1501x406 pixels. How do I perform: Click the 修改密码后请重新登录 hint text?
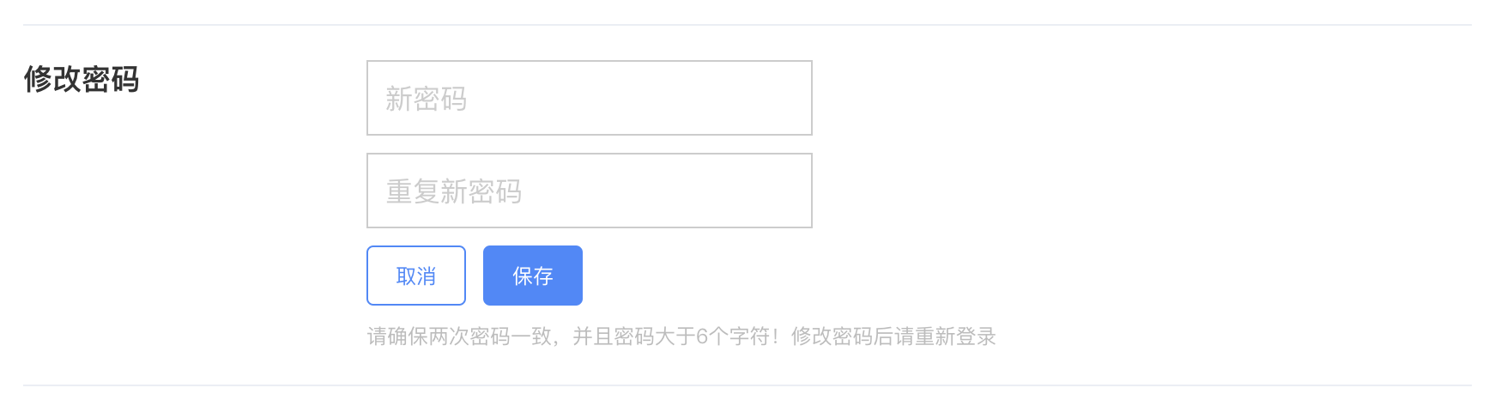893,336
